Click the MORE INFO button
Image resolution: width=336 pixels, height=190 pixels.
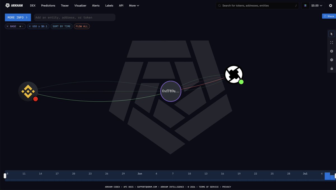pos(18,17)
